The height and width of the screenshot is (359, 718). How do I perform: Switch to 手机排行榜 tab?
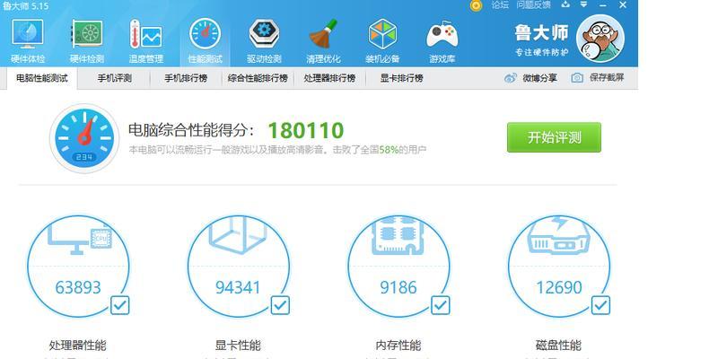[186, 78]
